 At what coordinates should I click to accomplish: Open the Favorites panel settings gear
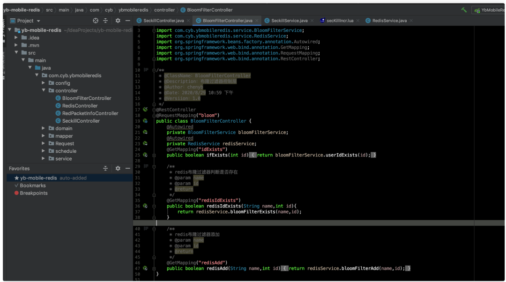118,168
